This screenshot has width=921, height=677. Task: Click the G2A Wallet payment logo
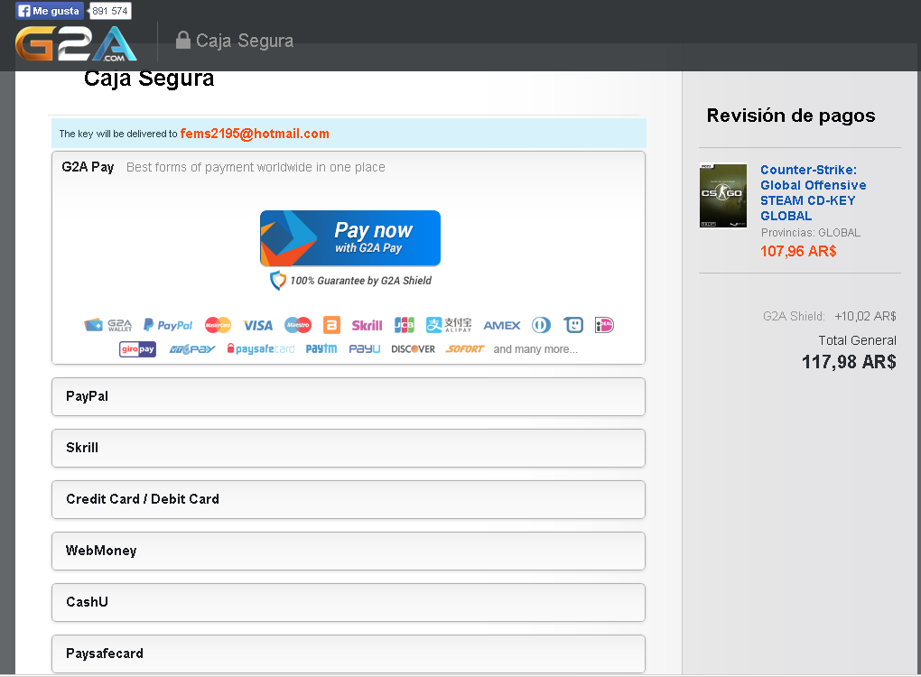point(108,325)
